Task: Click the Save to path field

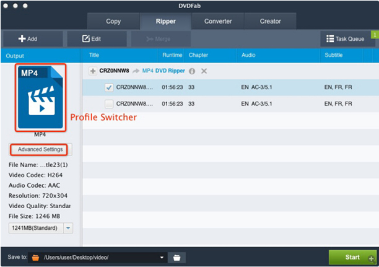Action: 98,258
